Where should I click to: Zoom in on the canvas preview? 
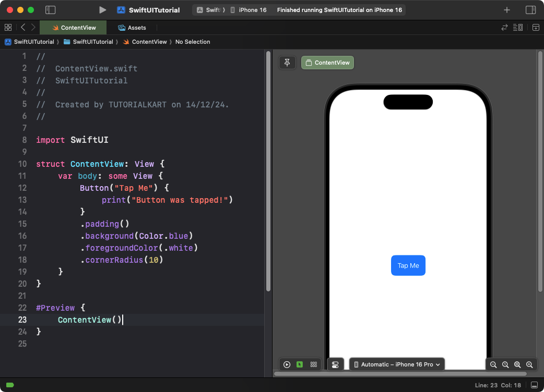pyautogui.click(x=529, y=364)
